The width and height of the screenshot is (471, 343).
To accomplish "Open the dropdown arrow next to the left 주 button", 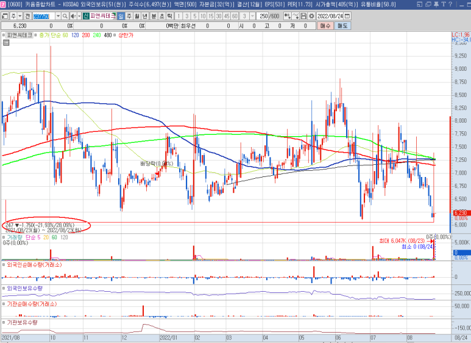I will tap(20, 16).
